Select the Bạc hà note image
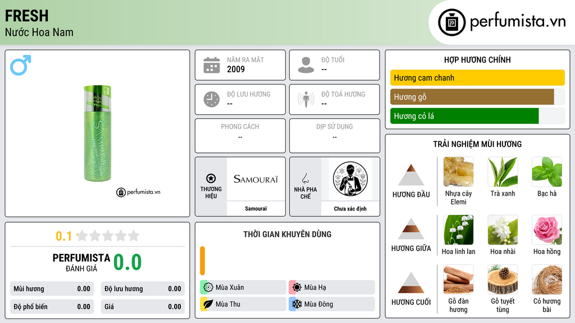The height and width of the screenshot is (323, 575). 547,172
